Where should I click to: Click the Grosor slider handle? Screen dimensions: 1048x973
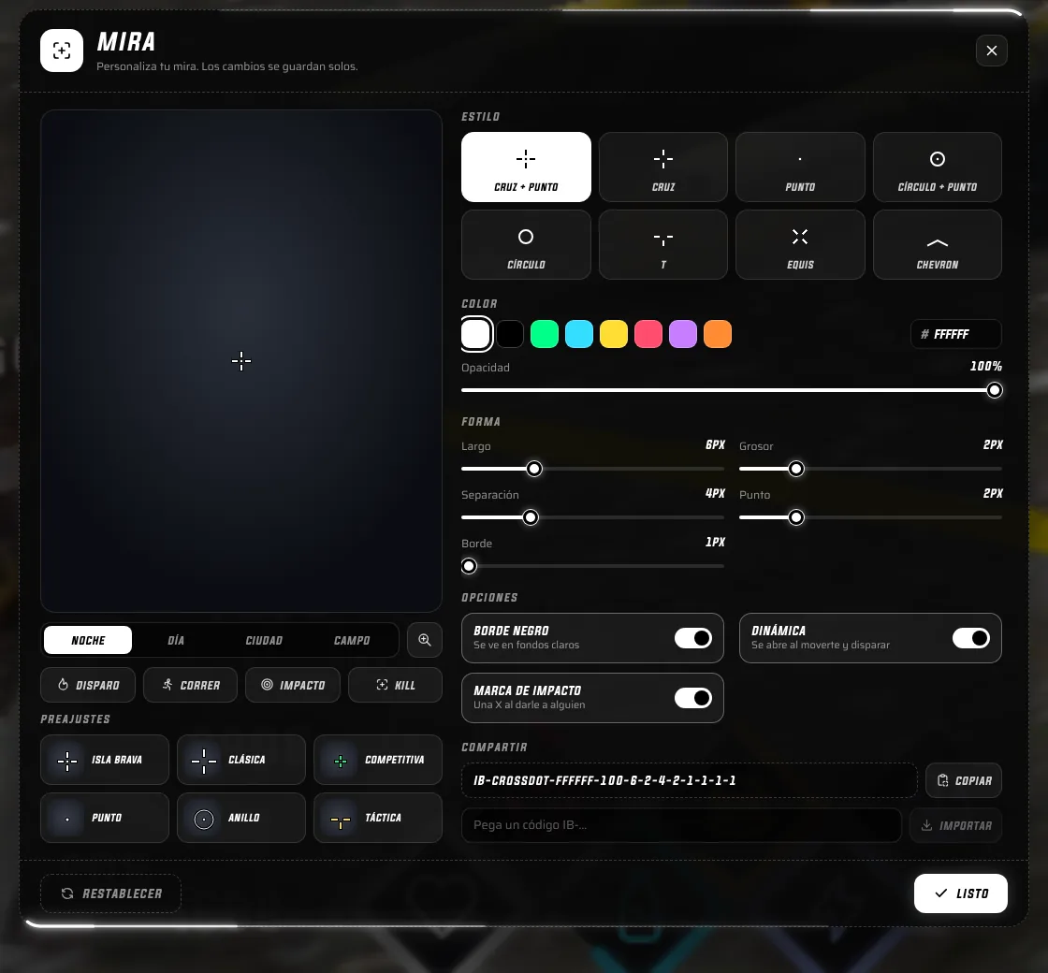pyautogui.click(x=796, y=469)
